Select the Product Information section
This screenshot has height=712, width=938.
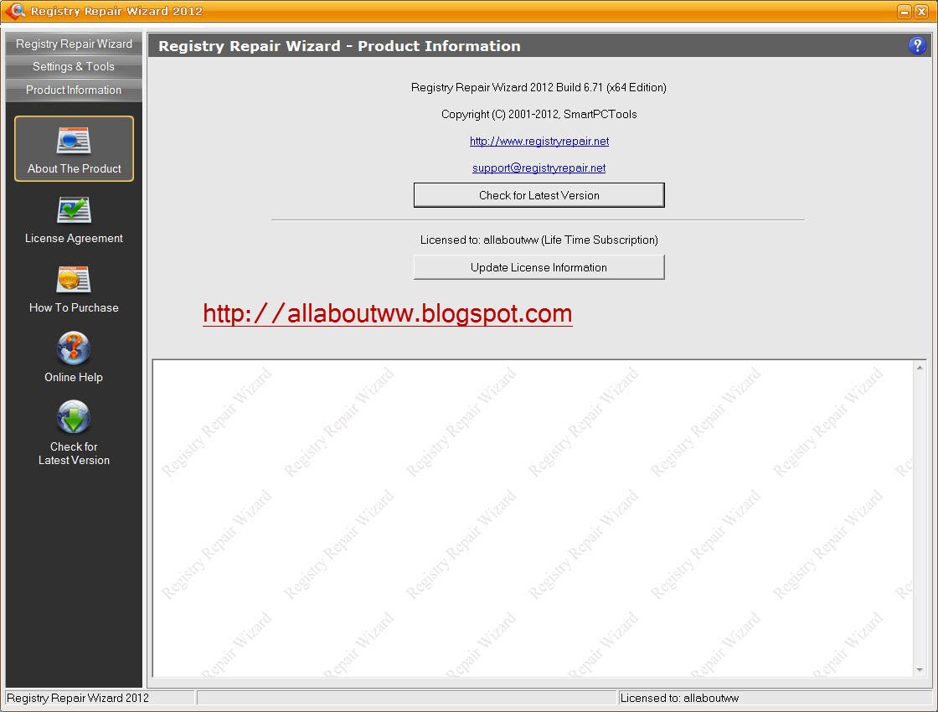pyautogui.click(x=75, y=90)
